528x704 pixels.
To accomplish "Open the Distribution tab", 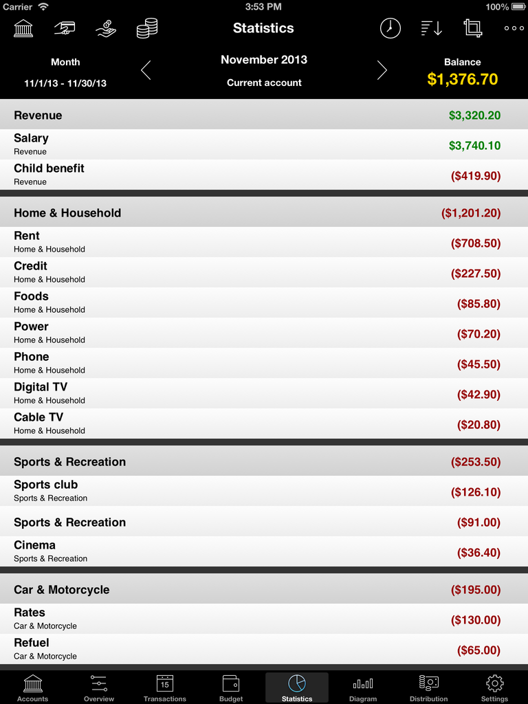I will (x=429, y=687).
